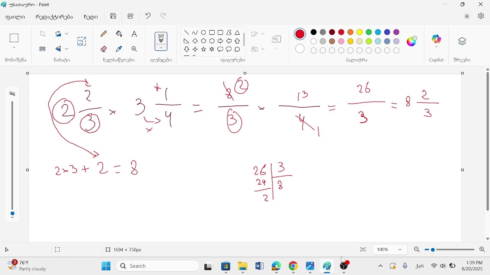This screenshot has width=490, height=275.
Task: Expand the Brushes type dropdown
Action: [161, 48]
